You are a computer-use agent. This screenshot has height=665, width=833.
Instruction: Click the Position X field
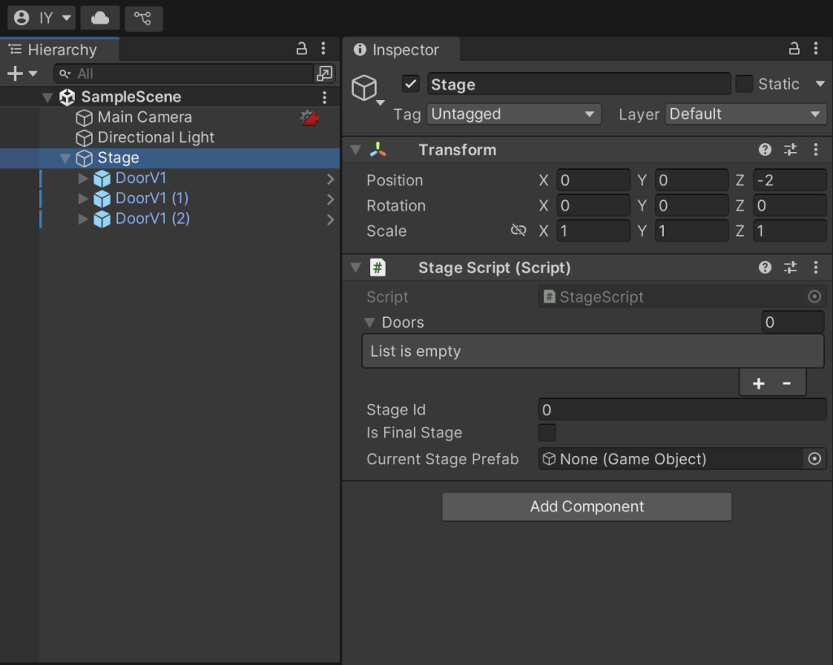tap(593, 180)
